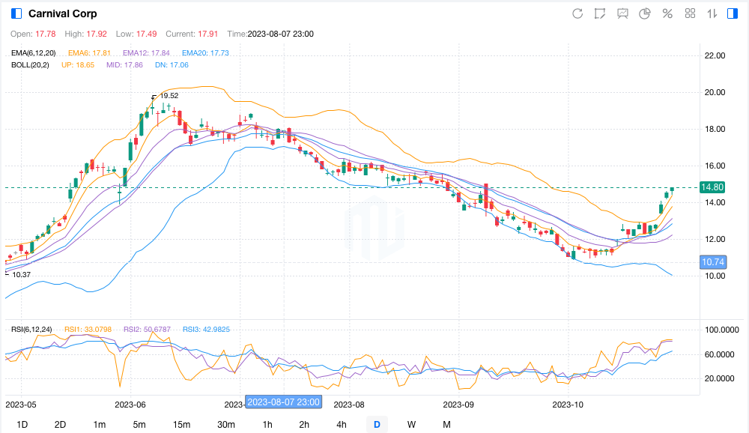Select the W weekly timeframe
Screen dimensions: 749x433
click(x=411, y=425)
